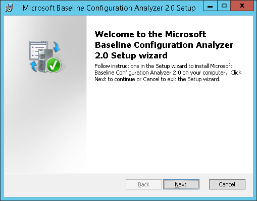Click the Next button to continue setup

[181, 184]
